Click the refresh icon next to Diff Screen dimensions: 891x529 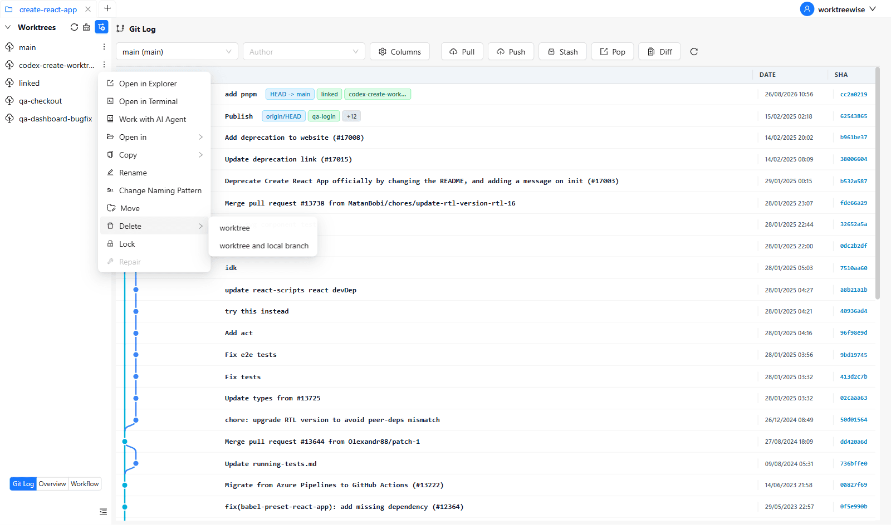(x=694, y=52)
